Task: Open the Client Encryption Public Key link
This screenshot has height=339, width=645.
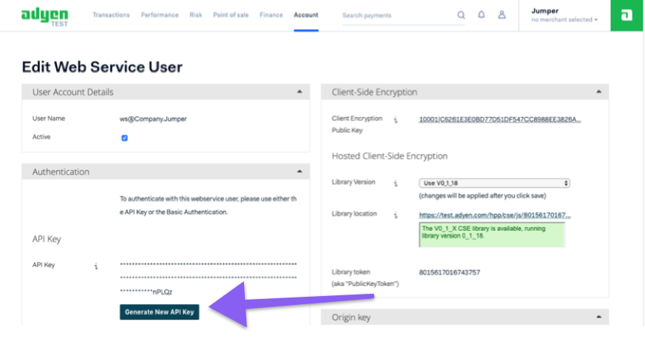Action: click(500, 119)
